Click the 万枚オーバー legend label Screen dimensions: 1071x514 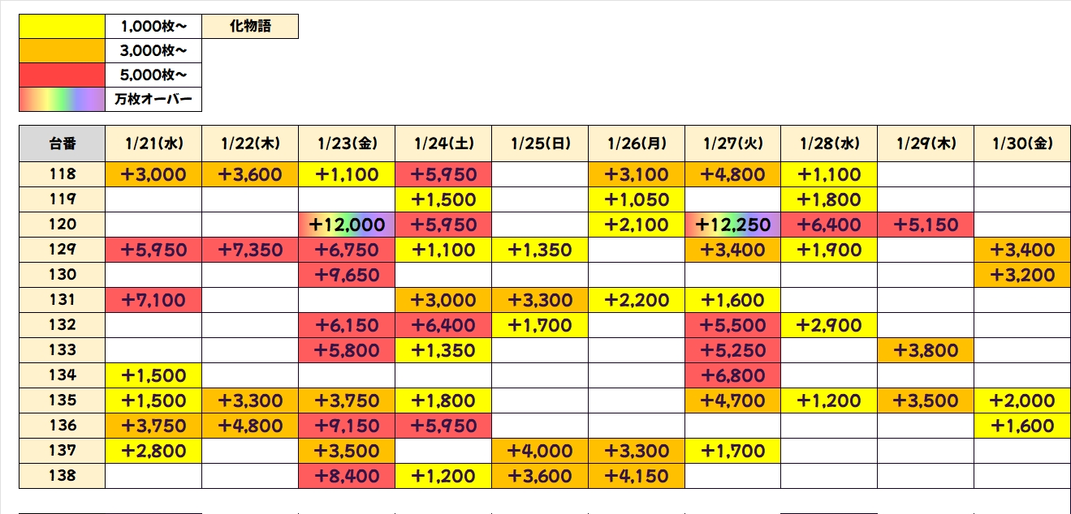click(x=153, y=99)
